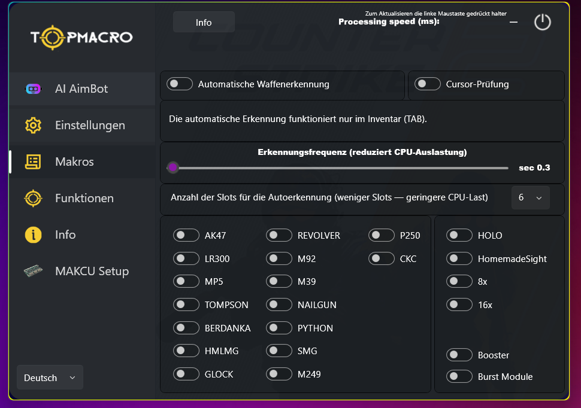Enable the NAILGUN toggle
581x408 pixels.
[x=279, y=305]
